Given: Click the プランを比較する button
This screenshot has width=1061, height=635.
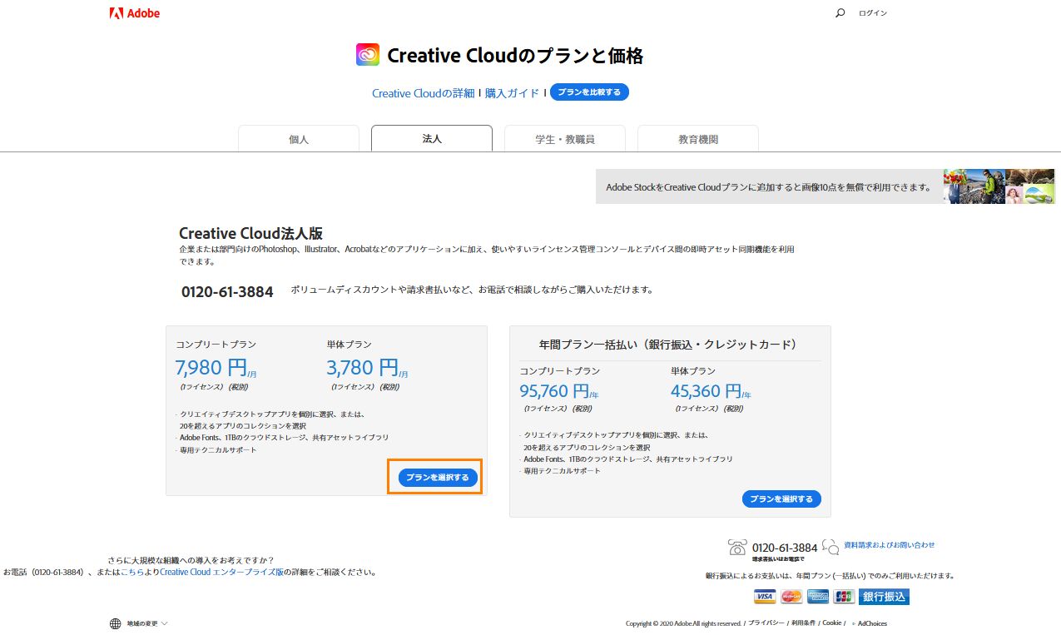Looking at the screenshot, I should [x=589, y=92].
